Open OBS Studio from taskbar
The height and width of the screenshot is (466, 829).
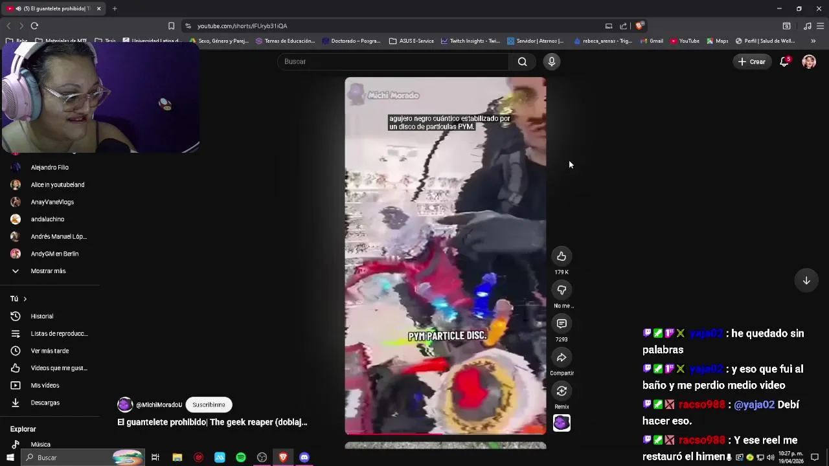[x=262, y=458]
